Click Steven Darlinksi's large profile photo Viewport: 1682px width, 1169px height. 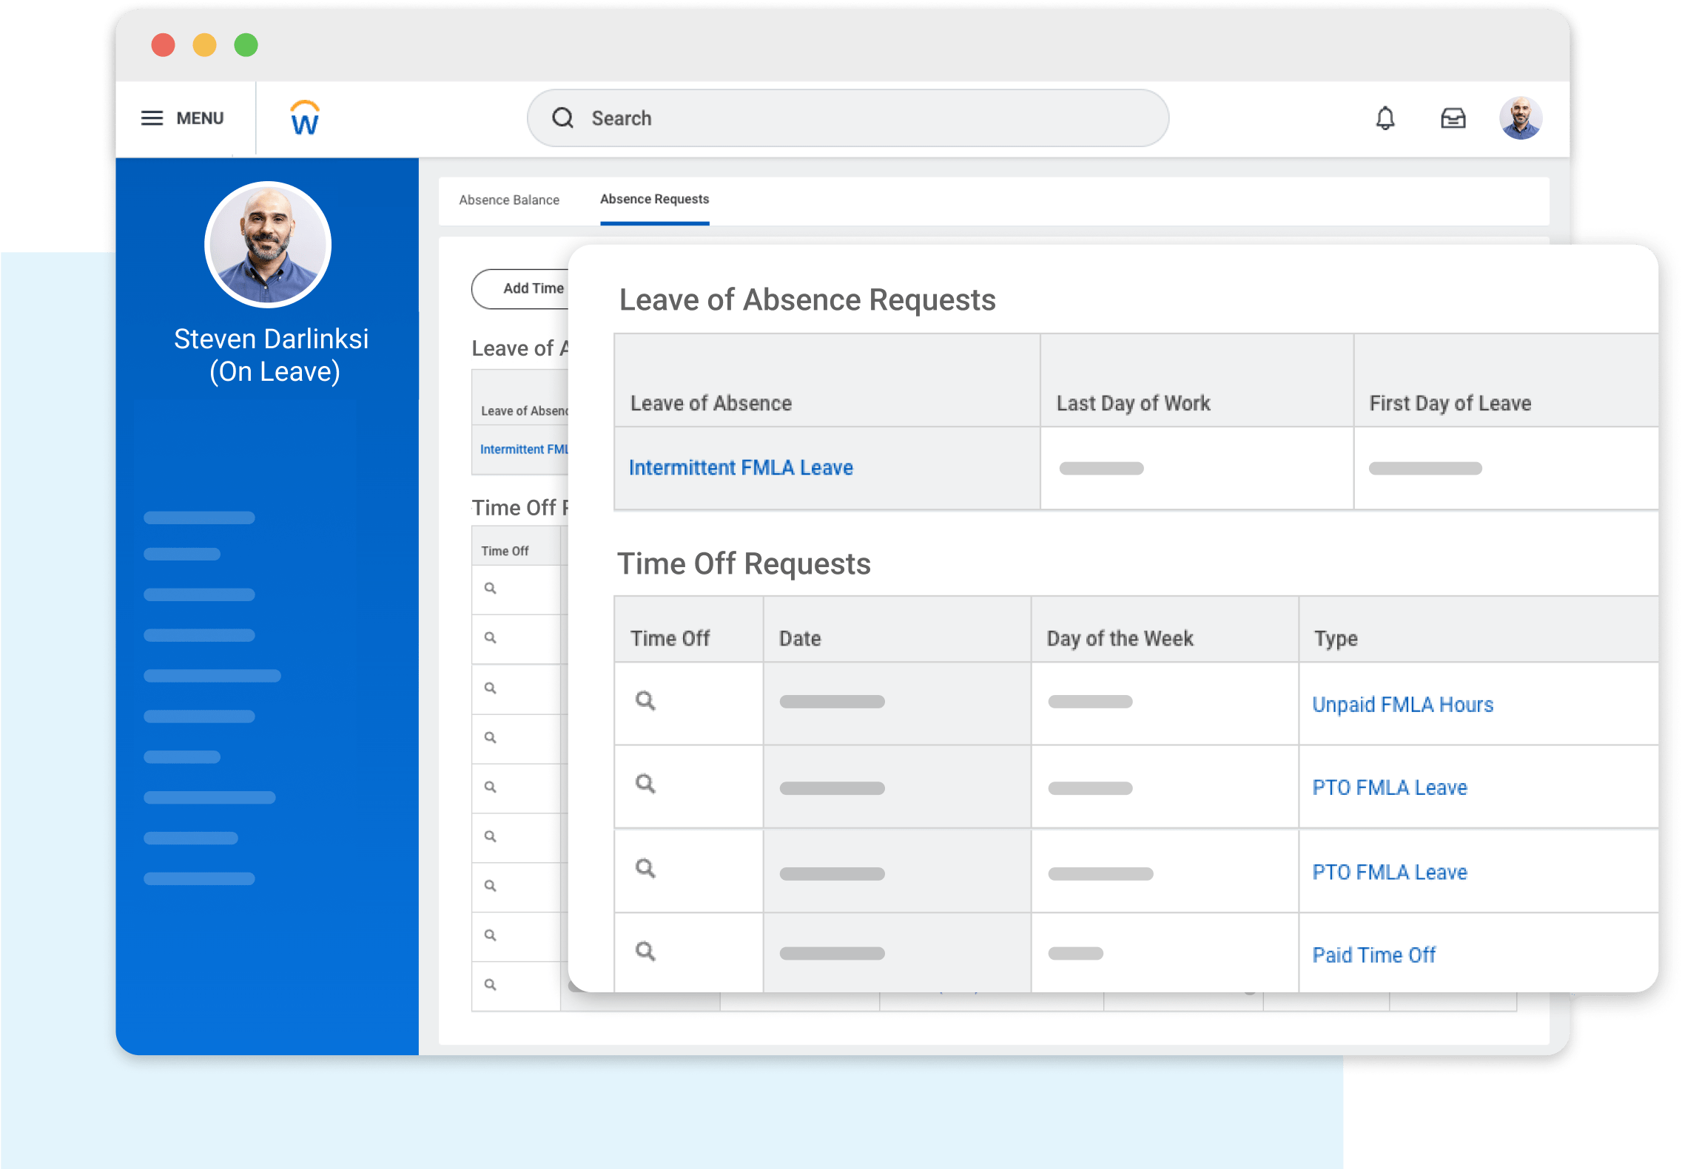pyautogui.click(x=268, y=245)
